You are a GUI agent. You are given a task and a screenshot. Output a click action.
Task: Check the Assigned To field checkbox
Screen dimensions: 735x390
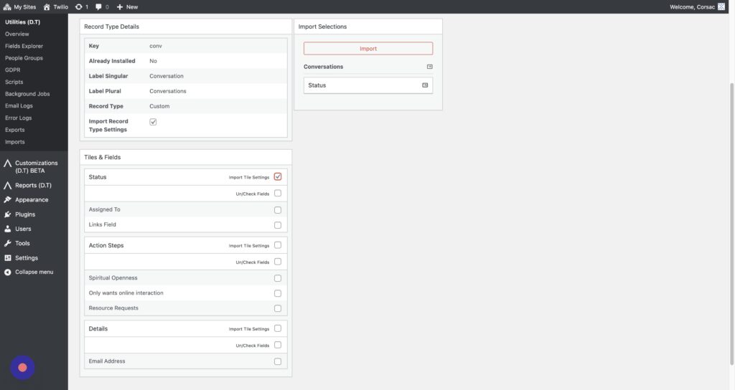278,210
